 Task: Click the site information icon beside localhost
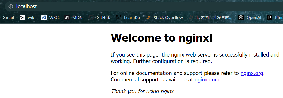pyautogui.click(x=11, y=6)
